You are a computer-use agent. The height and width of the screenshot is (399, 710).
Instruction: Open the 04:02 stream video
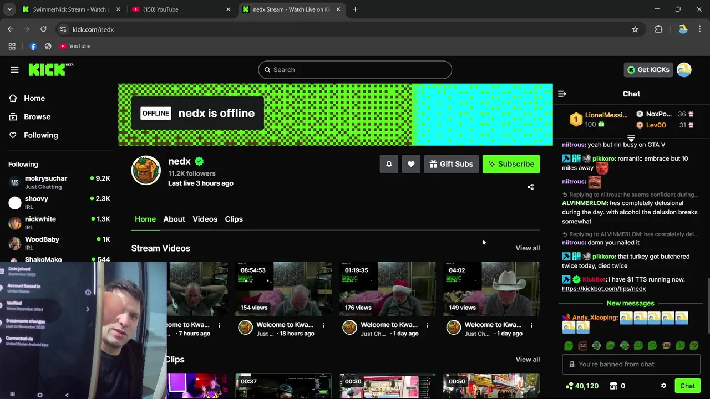click(x=491, y=289)
